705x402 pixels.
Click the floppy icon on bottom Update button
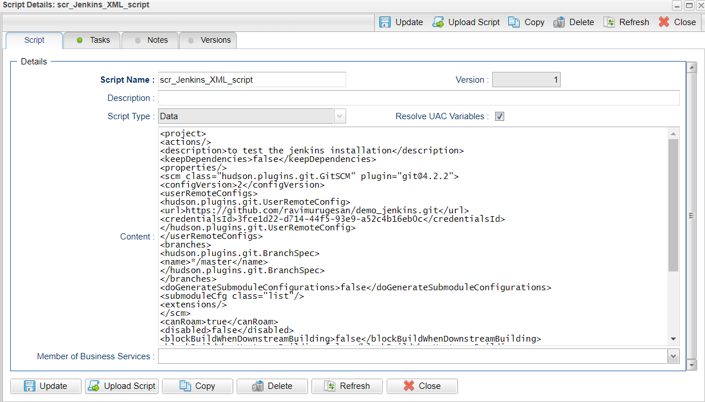[x=30, y=386]
